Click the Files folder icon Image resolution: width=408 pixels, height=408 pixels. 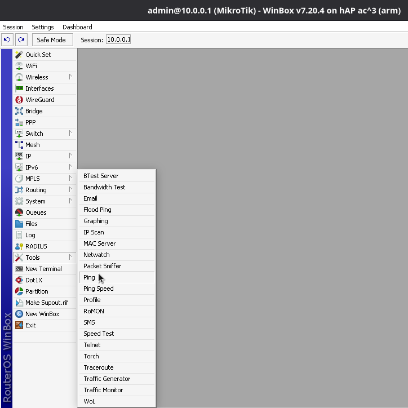[x=19, y=224]
